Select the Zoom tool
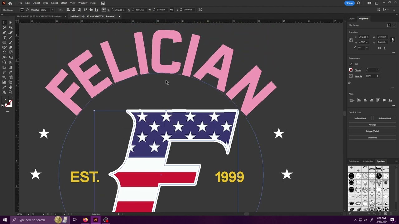 tap(11, 92)
